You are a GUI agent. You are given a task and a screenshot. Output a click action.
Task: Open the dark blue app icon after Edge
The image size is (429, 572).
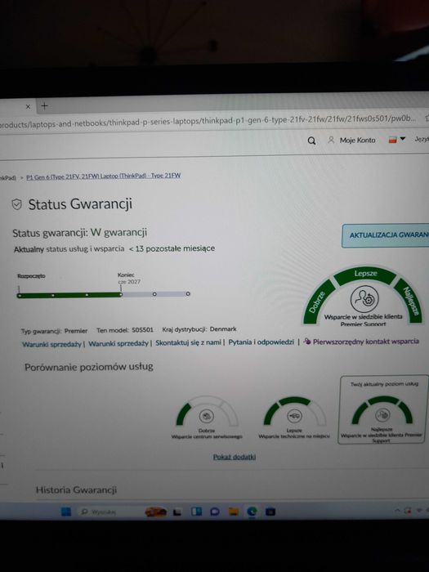[x=270, y=512]
